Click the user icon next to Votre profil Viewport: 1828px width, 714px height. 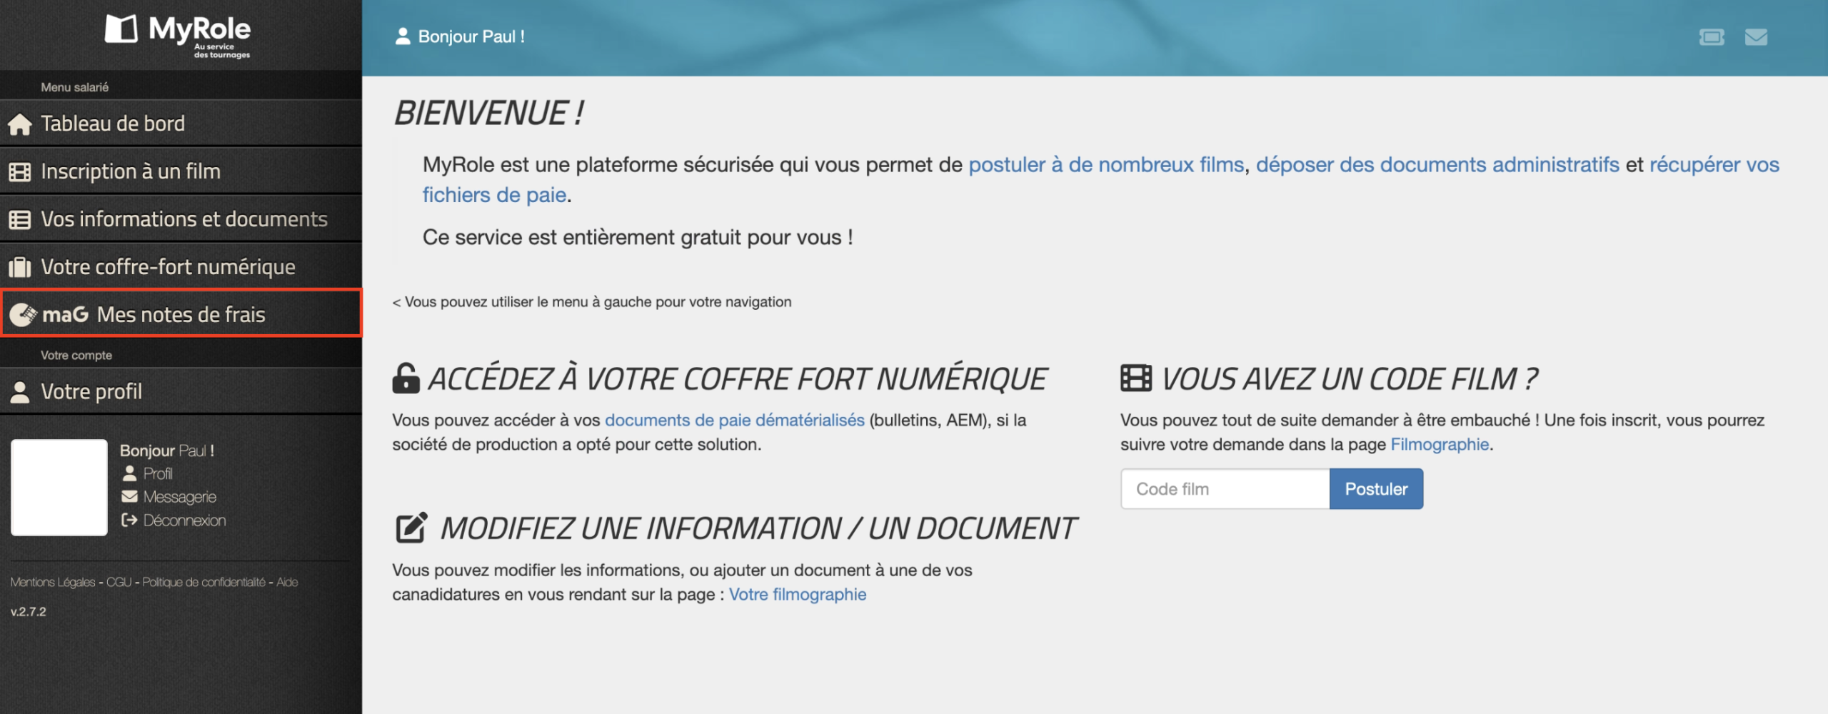click(20, 392)
